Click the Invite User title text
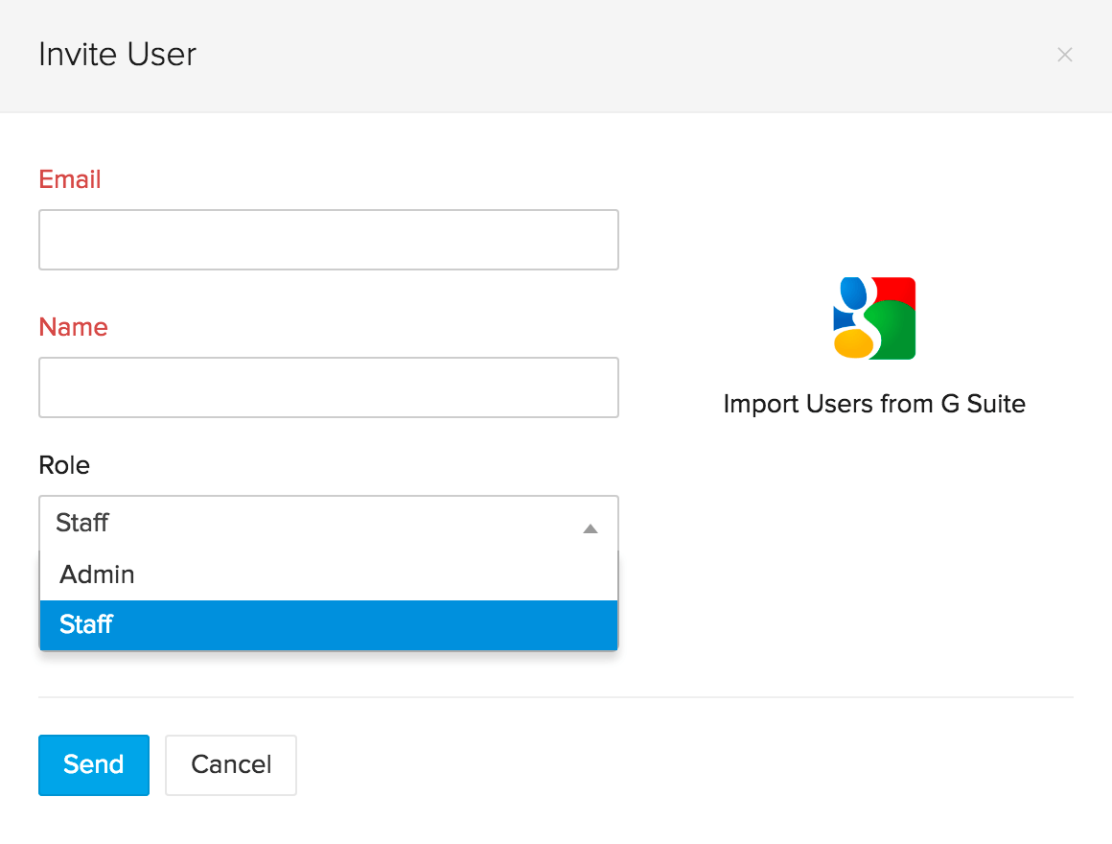 coord(117,55)
